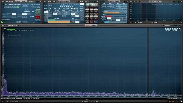Open SETT. in the MAIN SP window

(x=3, y=25)
